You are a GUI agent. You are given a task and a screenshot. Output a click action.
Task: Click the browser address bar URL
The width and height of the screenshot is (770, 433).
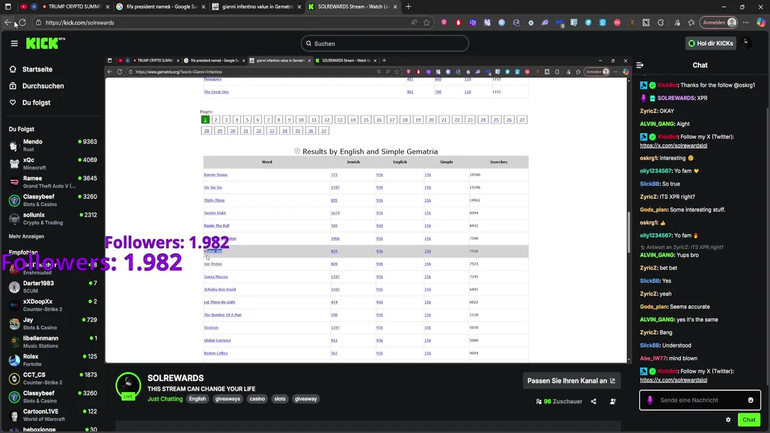(x=79, y=22)
